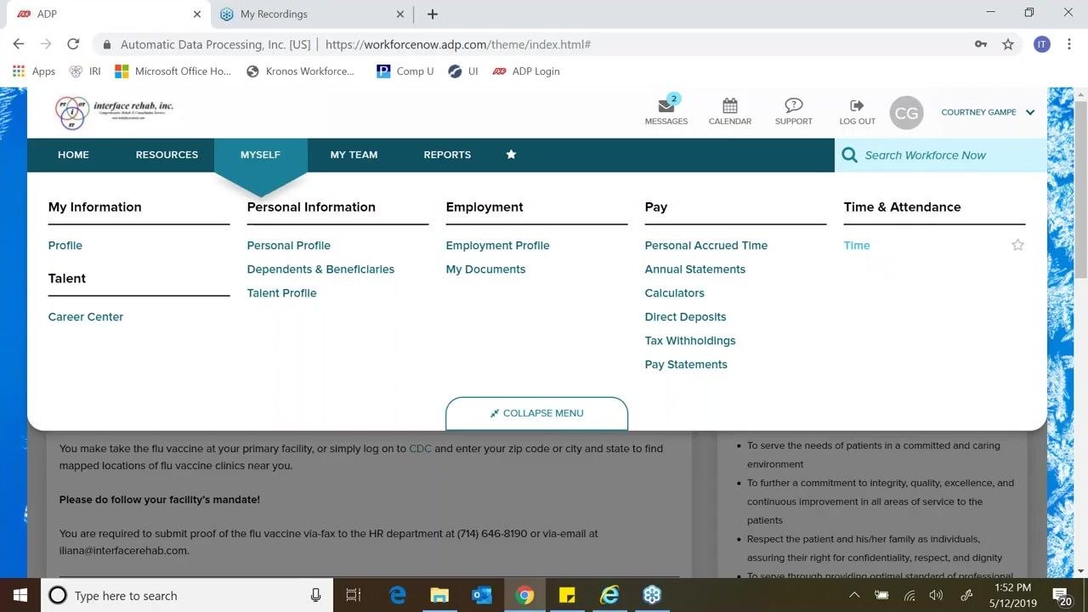Click the CG user avatar
The height and width of the screenshot is (612, 1088).
(906, 112)
